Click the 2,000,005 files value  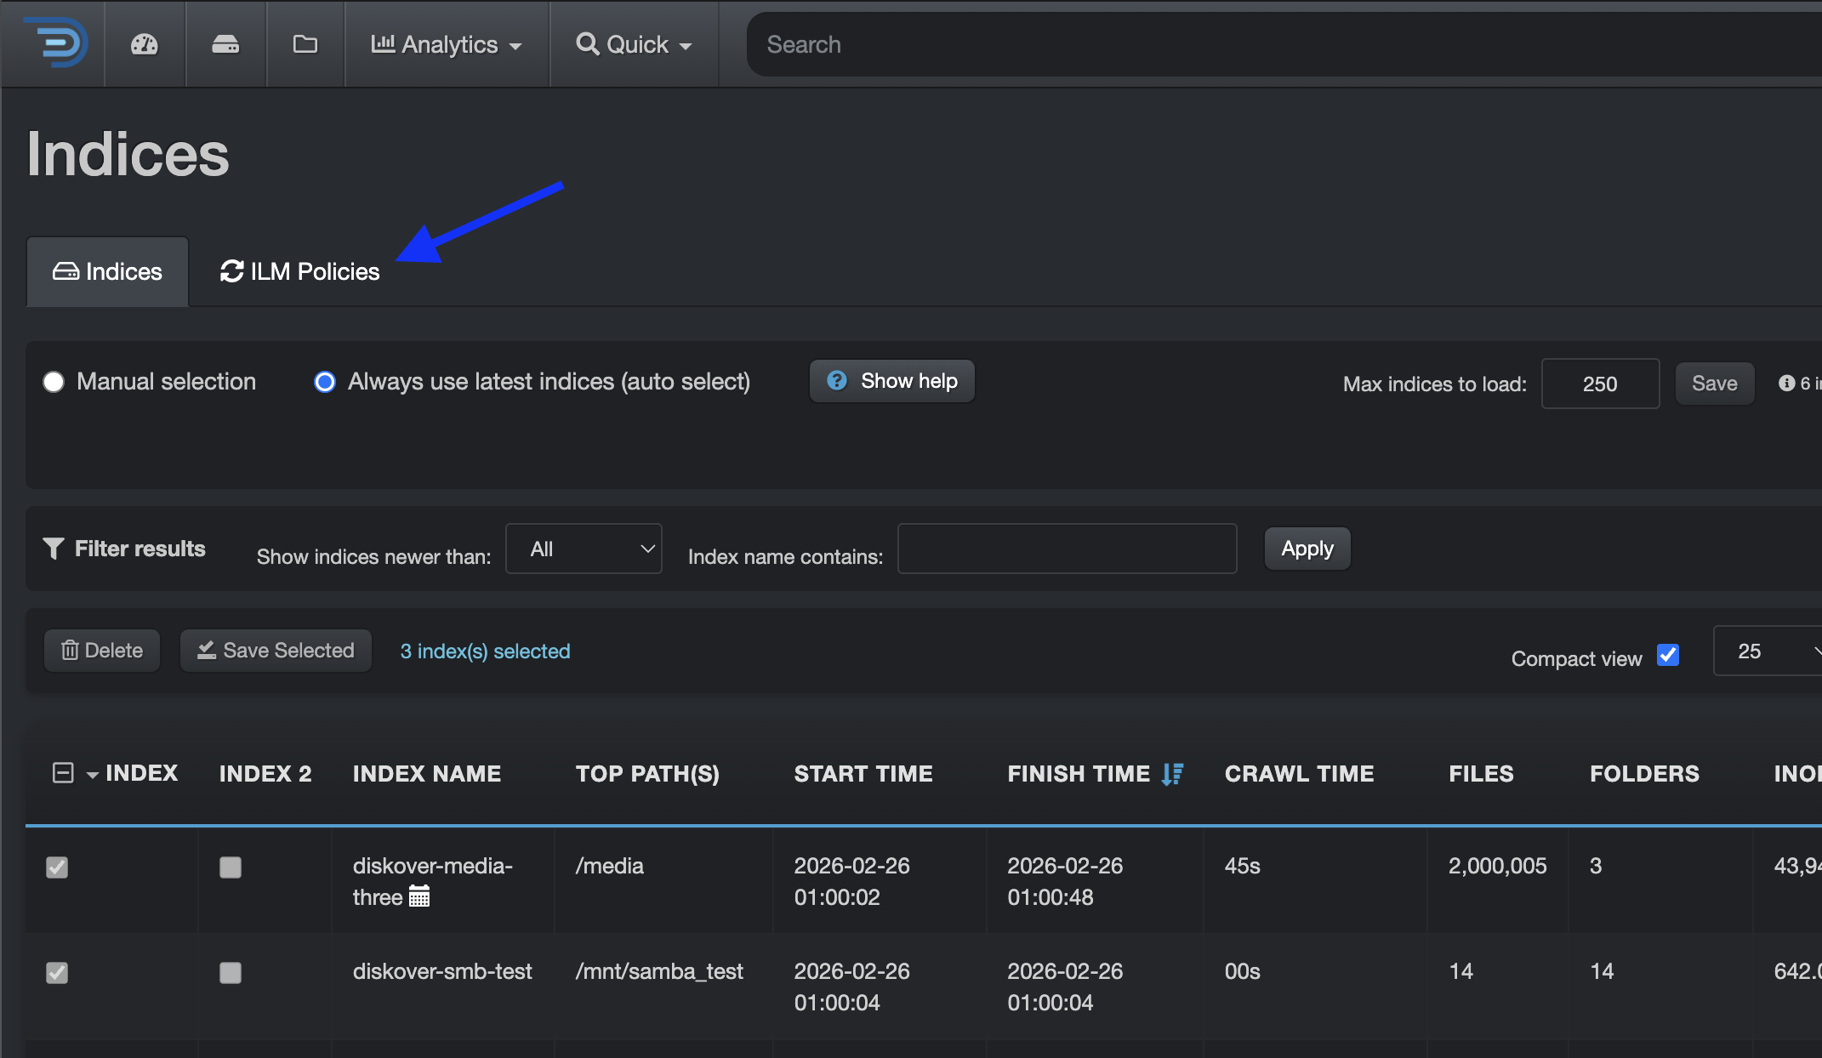[1497, 866]
